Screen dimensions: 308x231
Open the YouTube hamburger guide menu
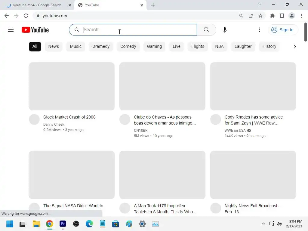click(x=11, y=30)
